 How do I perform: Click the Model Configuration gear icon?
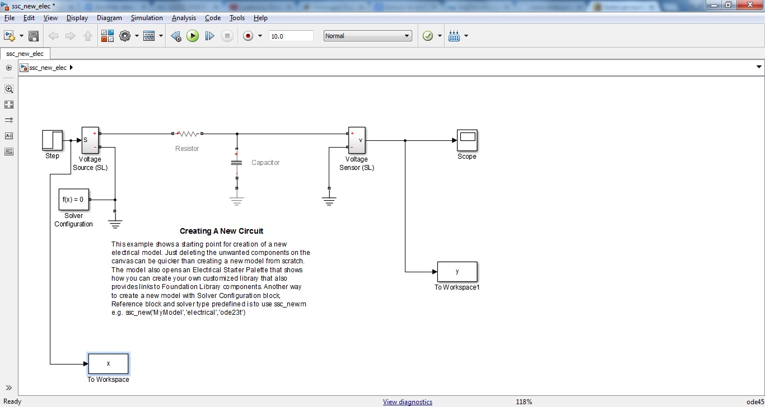(125, 36)
